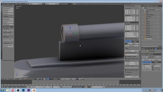Image resolution: width=163 pixels, height=92 pixels.
Task: Toggle the first checked option in modifier Опции
Action: pos(153,66)
